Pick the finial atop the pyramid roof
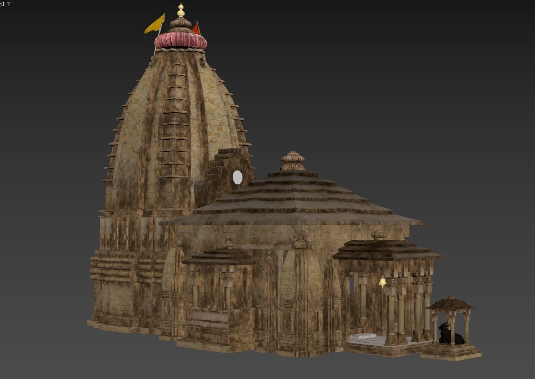 pos(293,161)
